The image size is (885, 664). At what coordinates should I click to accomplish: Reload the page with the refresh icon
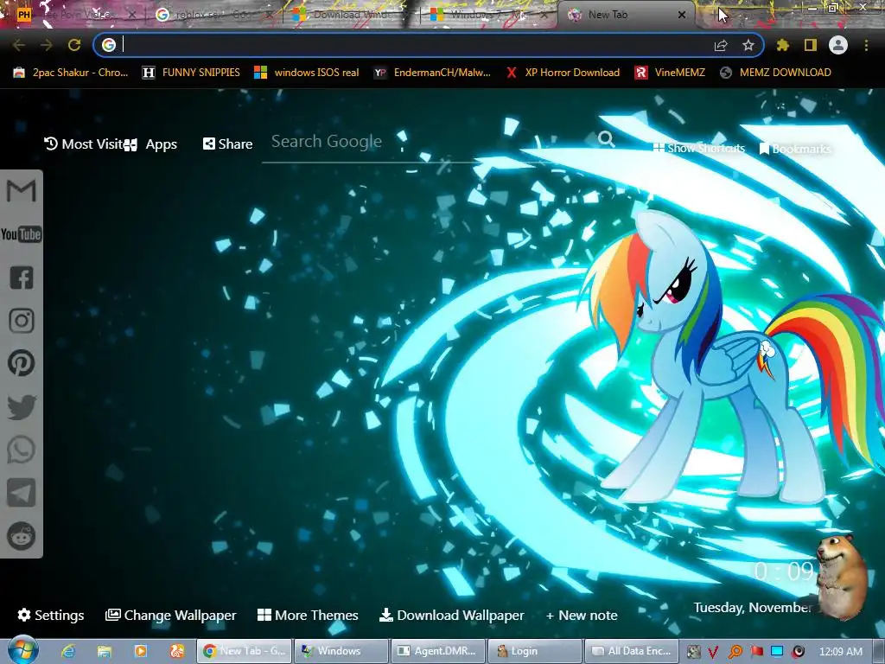tap(74, 45)
